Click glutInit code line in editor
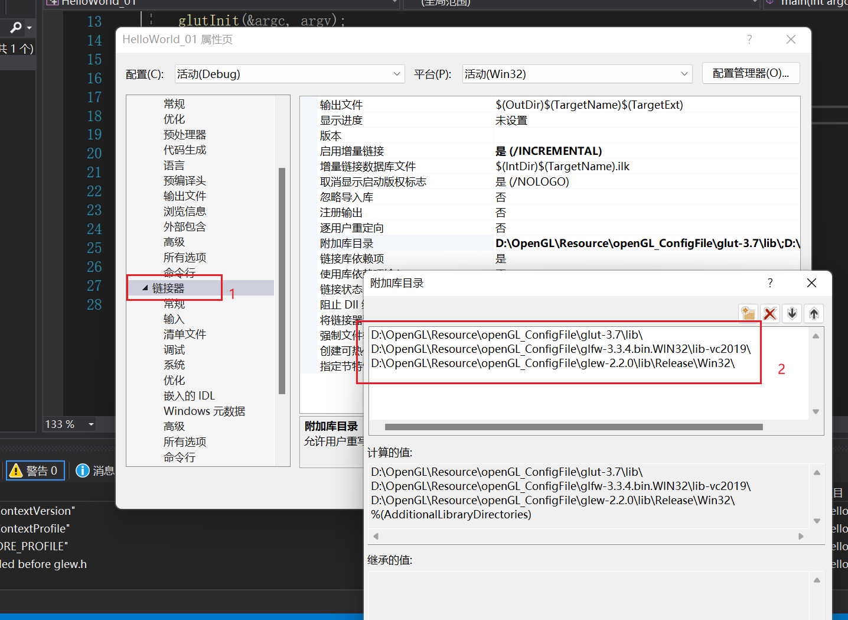 click(x=262, y=21)
